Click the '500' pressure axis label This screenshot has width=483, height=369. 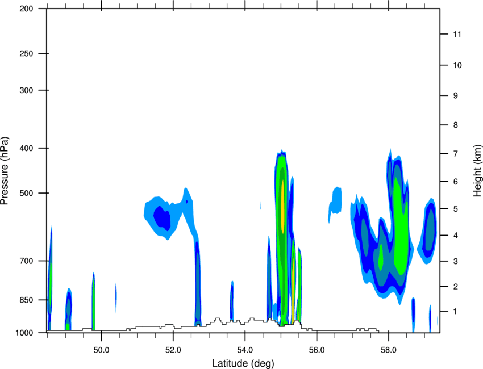coord(26,193)
